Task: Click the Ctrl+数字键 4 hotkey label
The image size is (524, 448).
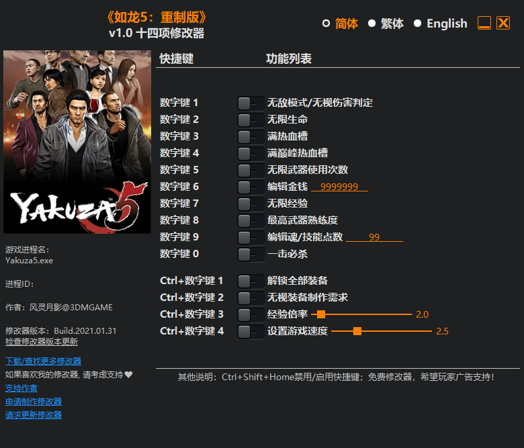Action: (x=192, y=331)
